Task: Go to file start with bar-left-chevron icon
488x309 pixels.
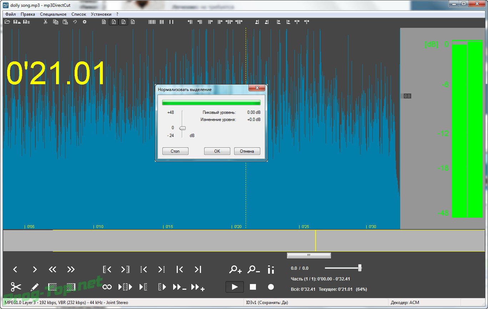Action: point(180,269)
